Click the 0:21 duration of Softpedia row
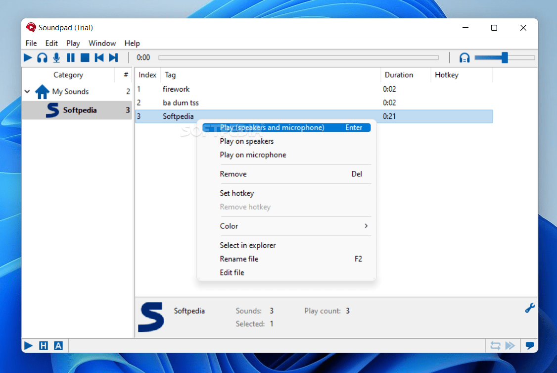This screenshot has height=373, width=557. pyautogui.click(x=389, y=116)
